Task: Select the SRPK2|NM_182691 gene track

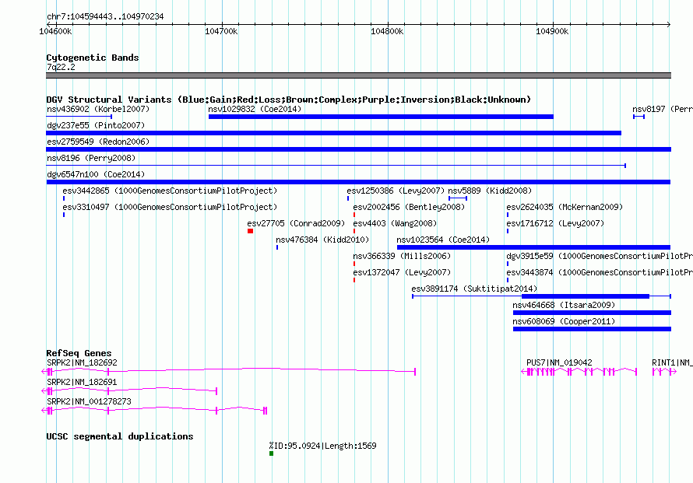Action: coord(129,391)
